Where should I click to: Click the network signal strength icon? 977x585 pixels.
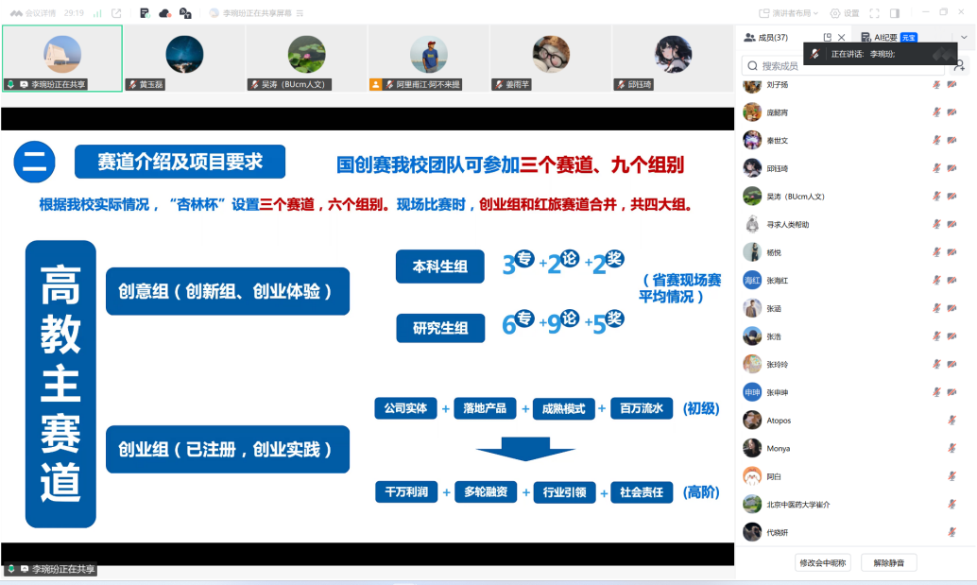[98, 13]
